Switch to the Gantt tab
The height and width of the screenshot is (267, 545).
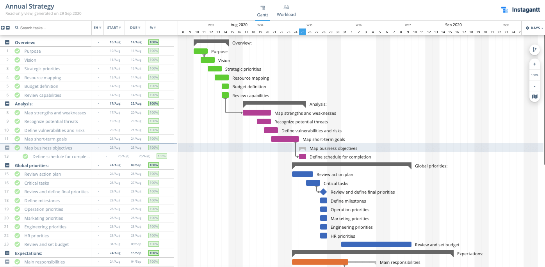[x=262, y=10]
